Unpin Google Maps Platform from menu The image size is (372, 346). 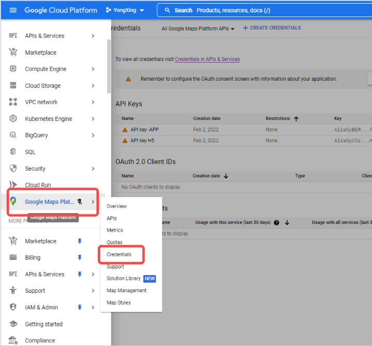click(80, 202)
